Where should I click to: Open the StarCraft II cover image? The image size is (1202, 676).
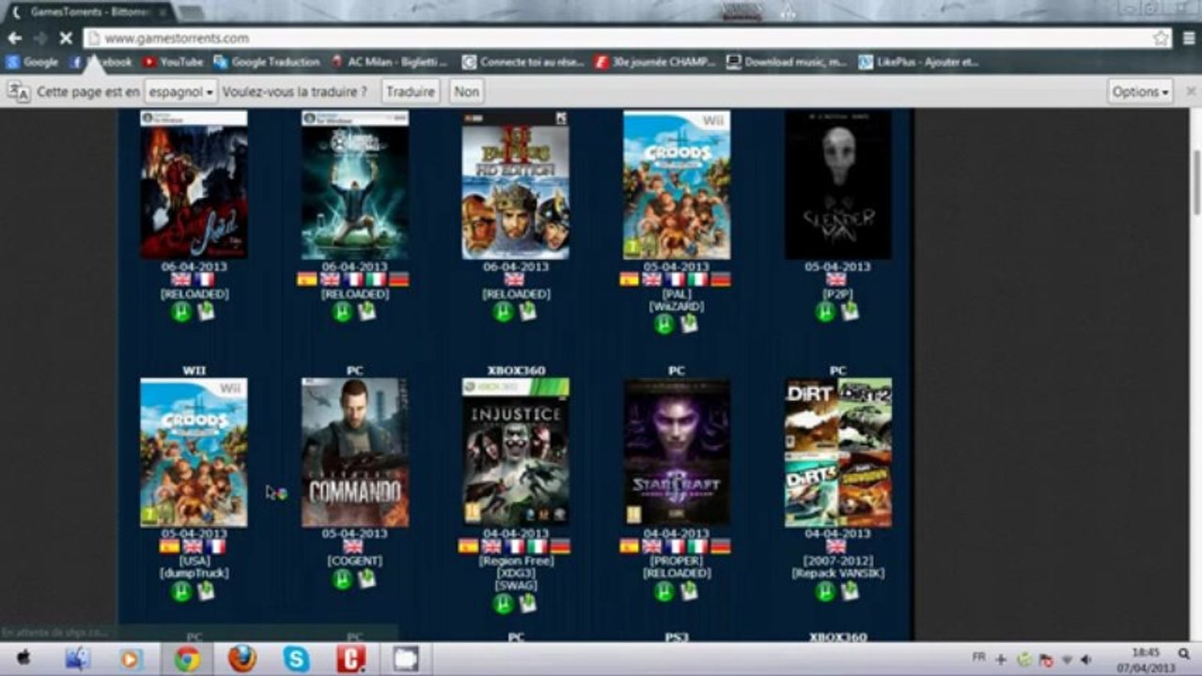(x=677, y=452)
